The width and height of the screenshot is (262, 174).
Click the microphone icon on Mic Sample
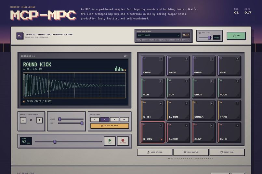[185, 152]
